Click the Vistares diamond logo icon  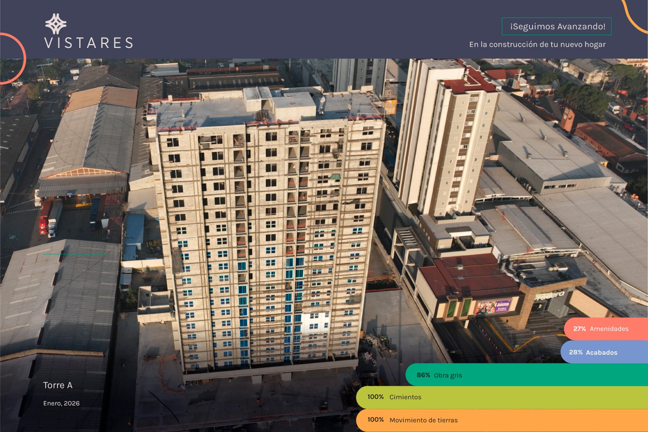[56, 24]
